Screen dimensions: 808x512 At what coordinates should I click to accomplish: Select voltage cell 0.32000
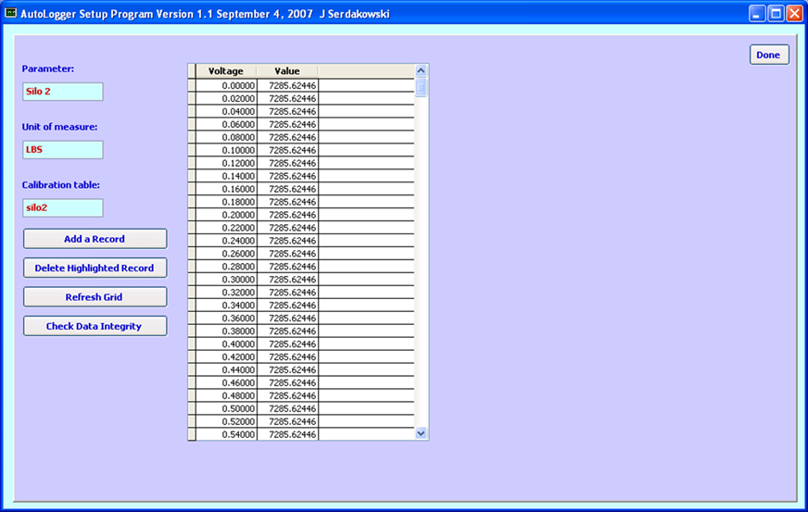point(226,292)
